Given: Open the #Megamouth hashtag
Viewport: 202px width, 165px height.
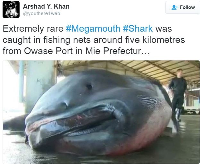Looking at the screenshot, I should coord(93,28).
